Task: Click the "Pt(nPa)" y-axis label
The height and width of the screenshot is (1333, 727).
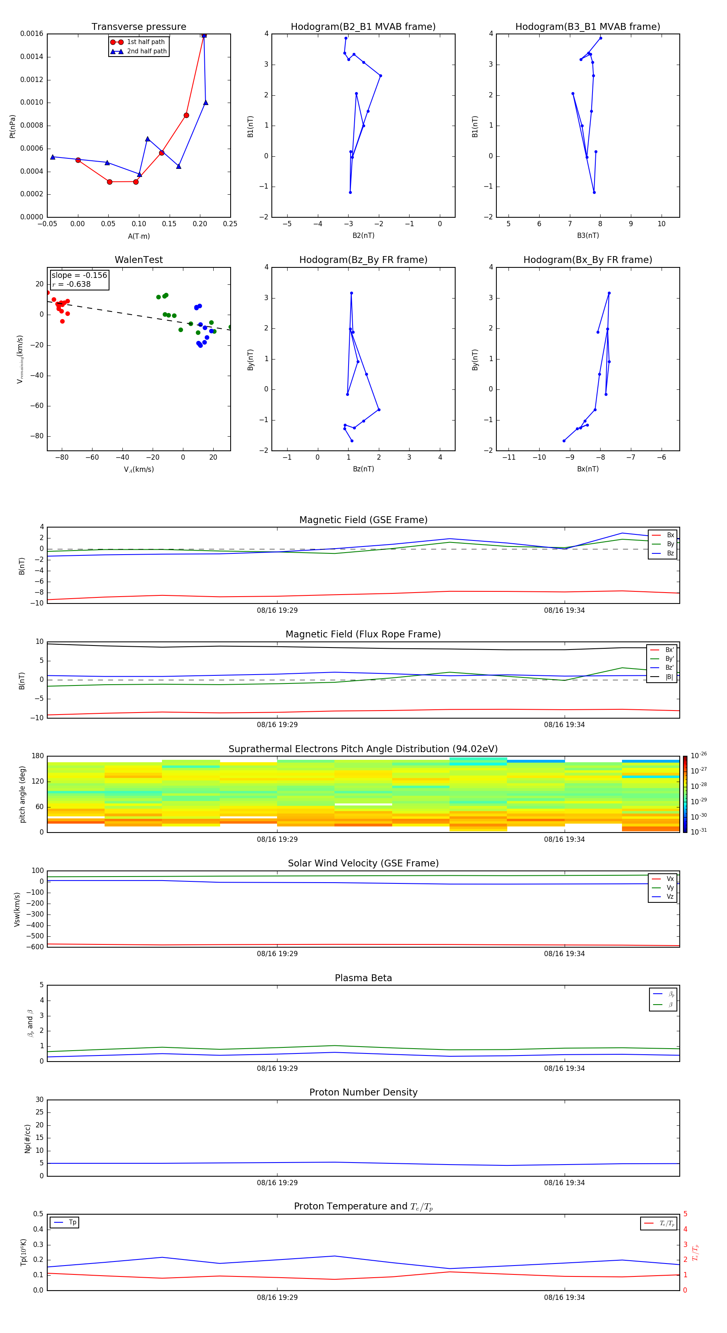Action: [13, 126]
